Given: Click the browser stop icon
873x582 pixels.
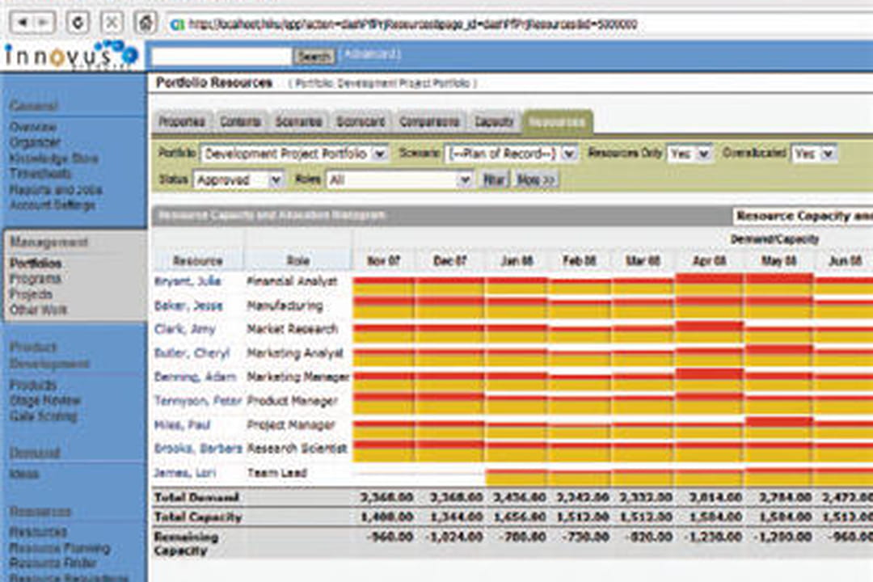Looking at the screenshot, I should point(112,23).
